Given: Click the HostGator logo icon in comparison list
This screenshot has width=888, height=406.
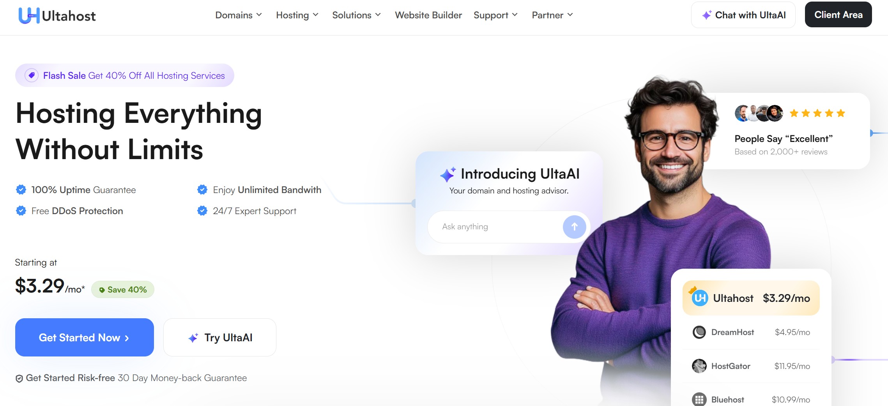Looking at the screenshot, I should coord(699,366).
